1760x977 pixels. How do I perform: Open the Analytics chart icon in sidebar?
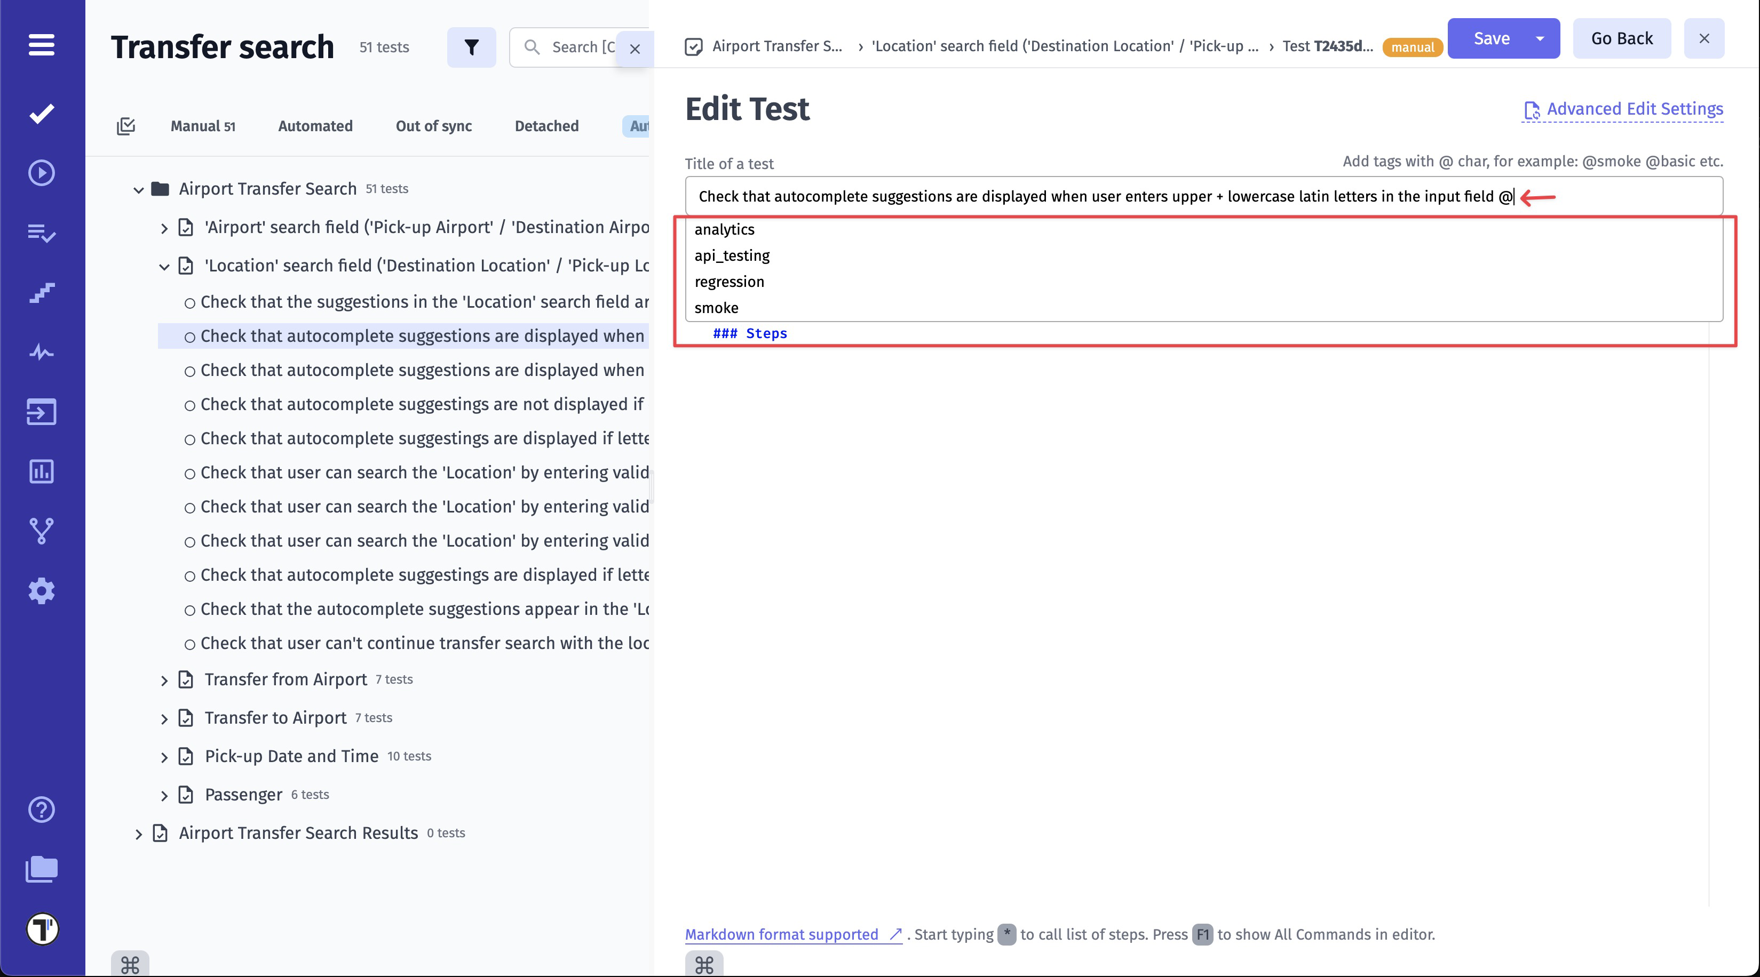coord(42,471)
